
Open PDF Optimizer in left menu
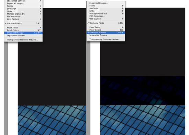(23, 16)
